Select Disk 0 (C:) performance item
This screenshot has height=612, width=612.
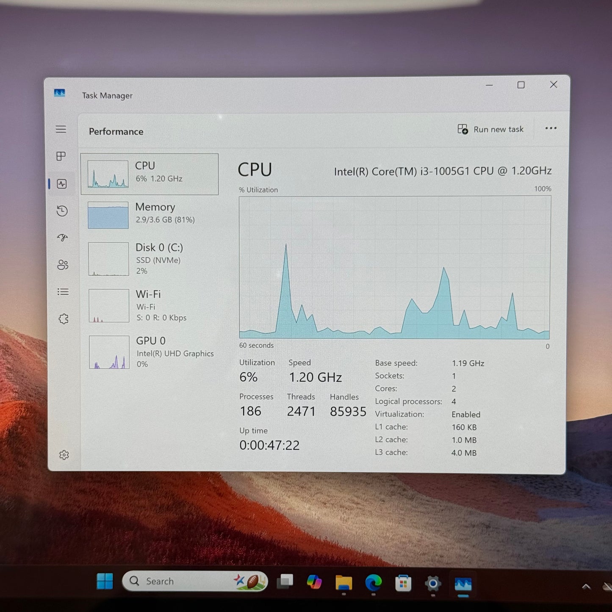[150, 259]
